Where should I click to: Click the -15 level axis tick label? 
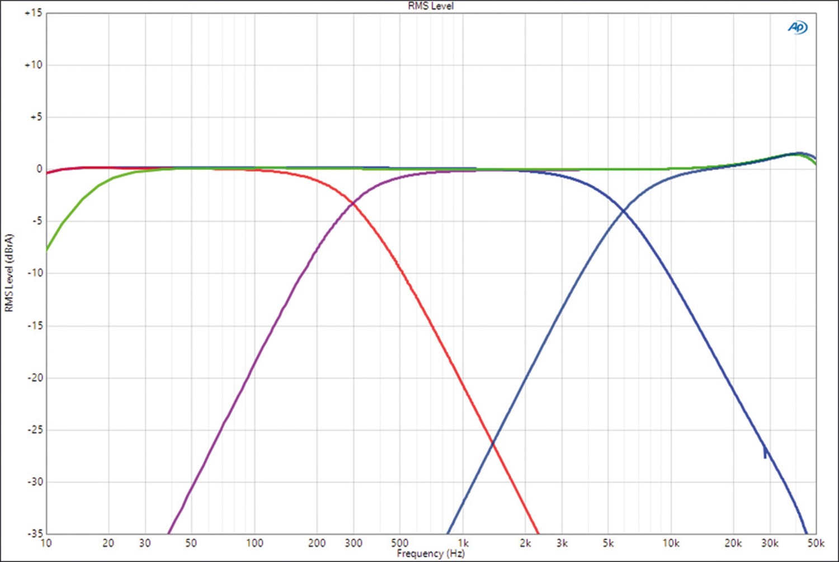click(35, 325)
